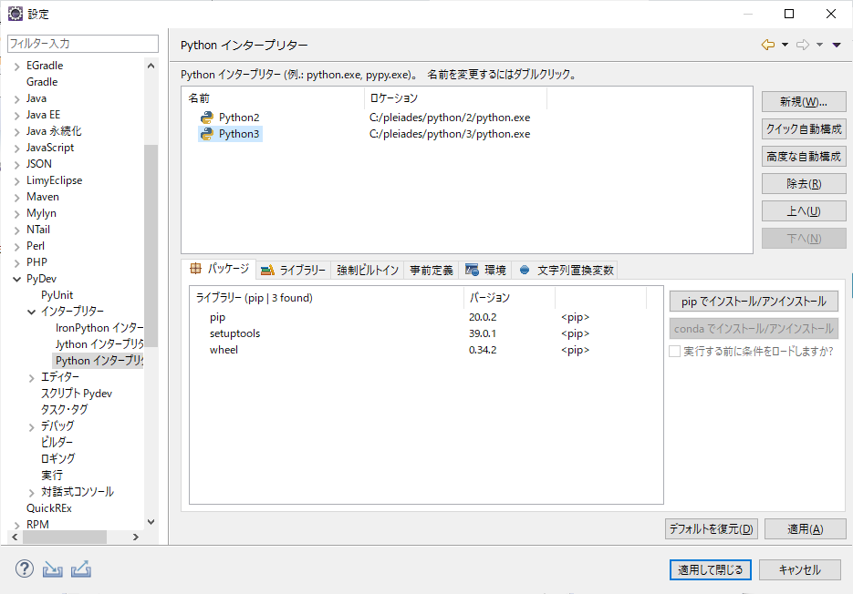
Task: Expand the Java EE tree node
Action: point(16,115)
